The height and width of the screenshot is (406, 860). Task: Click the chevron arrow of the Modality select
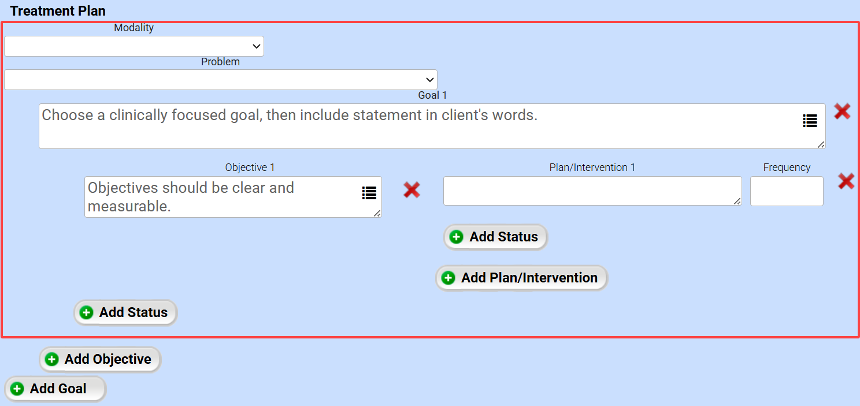256,46
